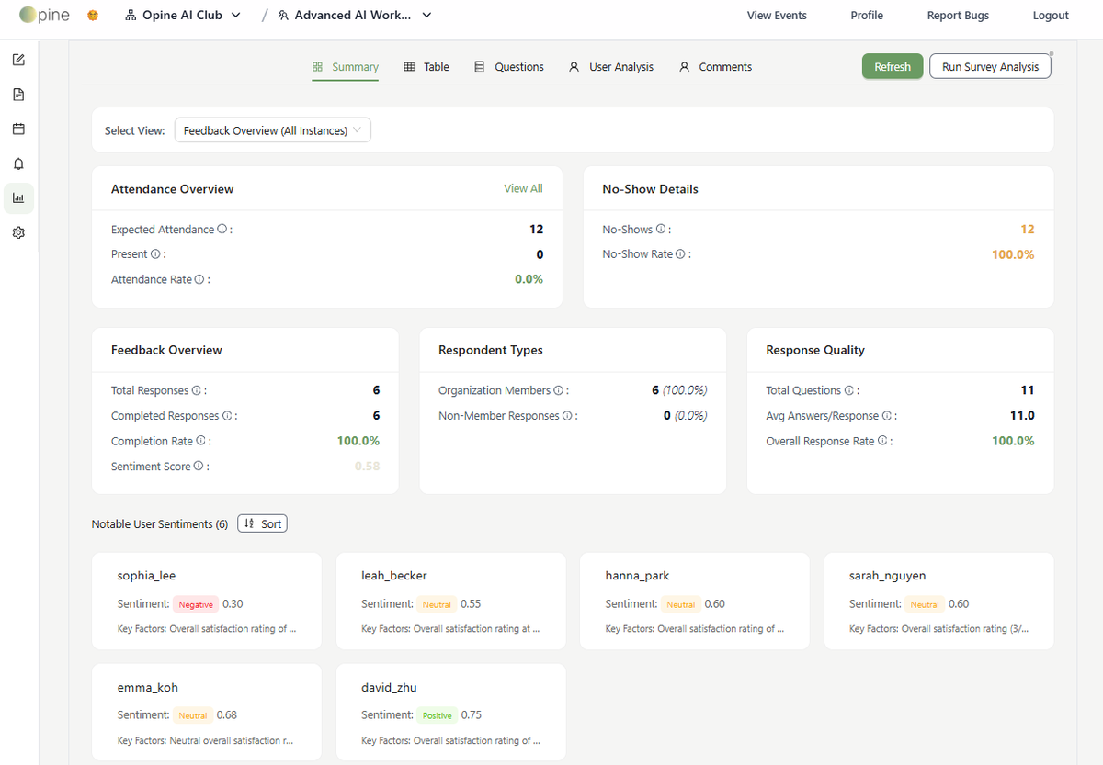Open the sophia_lee sentiment card
The width and height of the screenshot is (1103, 765).
[x=207, y=601]
